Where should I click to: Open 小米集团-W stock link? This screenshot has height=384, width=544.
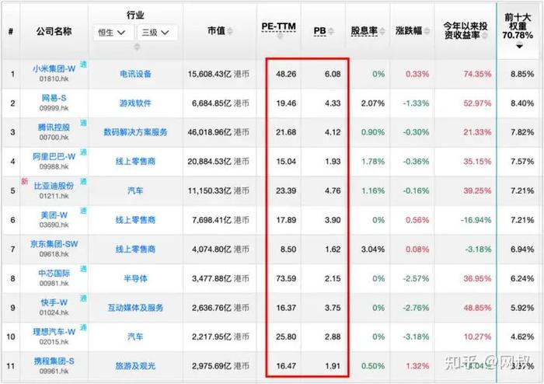(x=54, y=68)
